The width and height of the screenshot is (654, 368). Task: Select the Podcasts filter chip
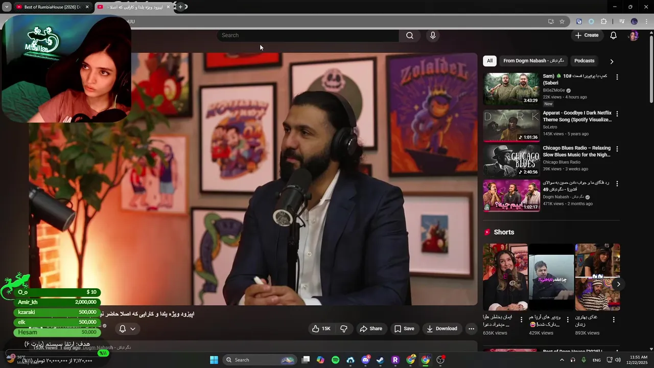coord(584,61)
